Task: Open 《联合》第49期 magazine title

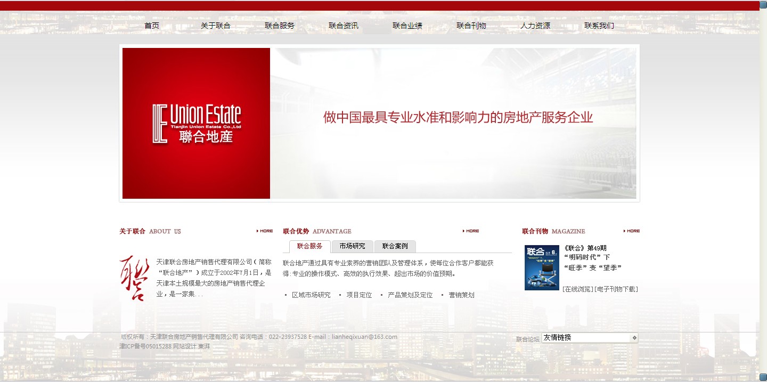Action: click(x=584, y=248)
